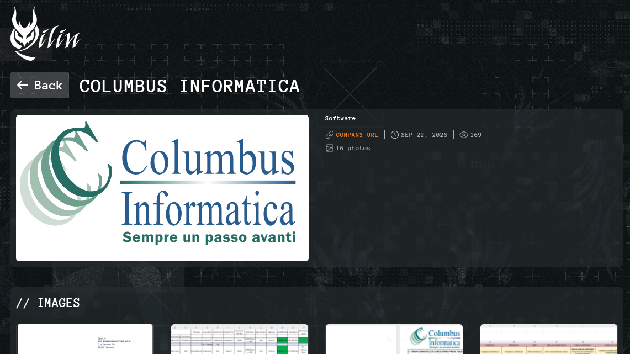630x354 pixels.
Task: Click the // IMAGES section heading
Action: [x=48, y=303]
